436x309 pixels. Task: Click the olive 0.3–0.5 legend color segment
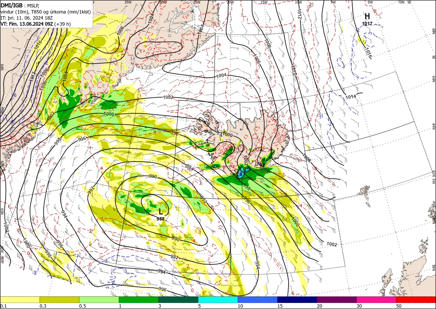tap(59, 299)
